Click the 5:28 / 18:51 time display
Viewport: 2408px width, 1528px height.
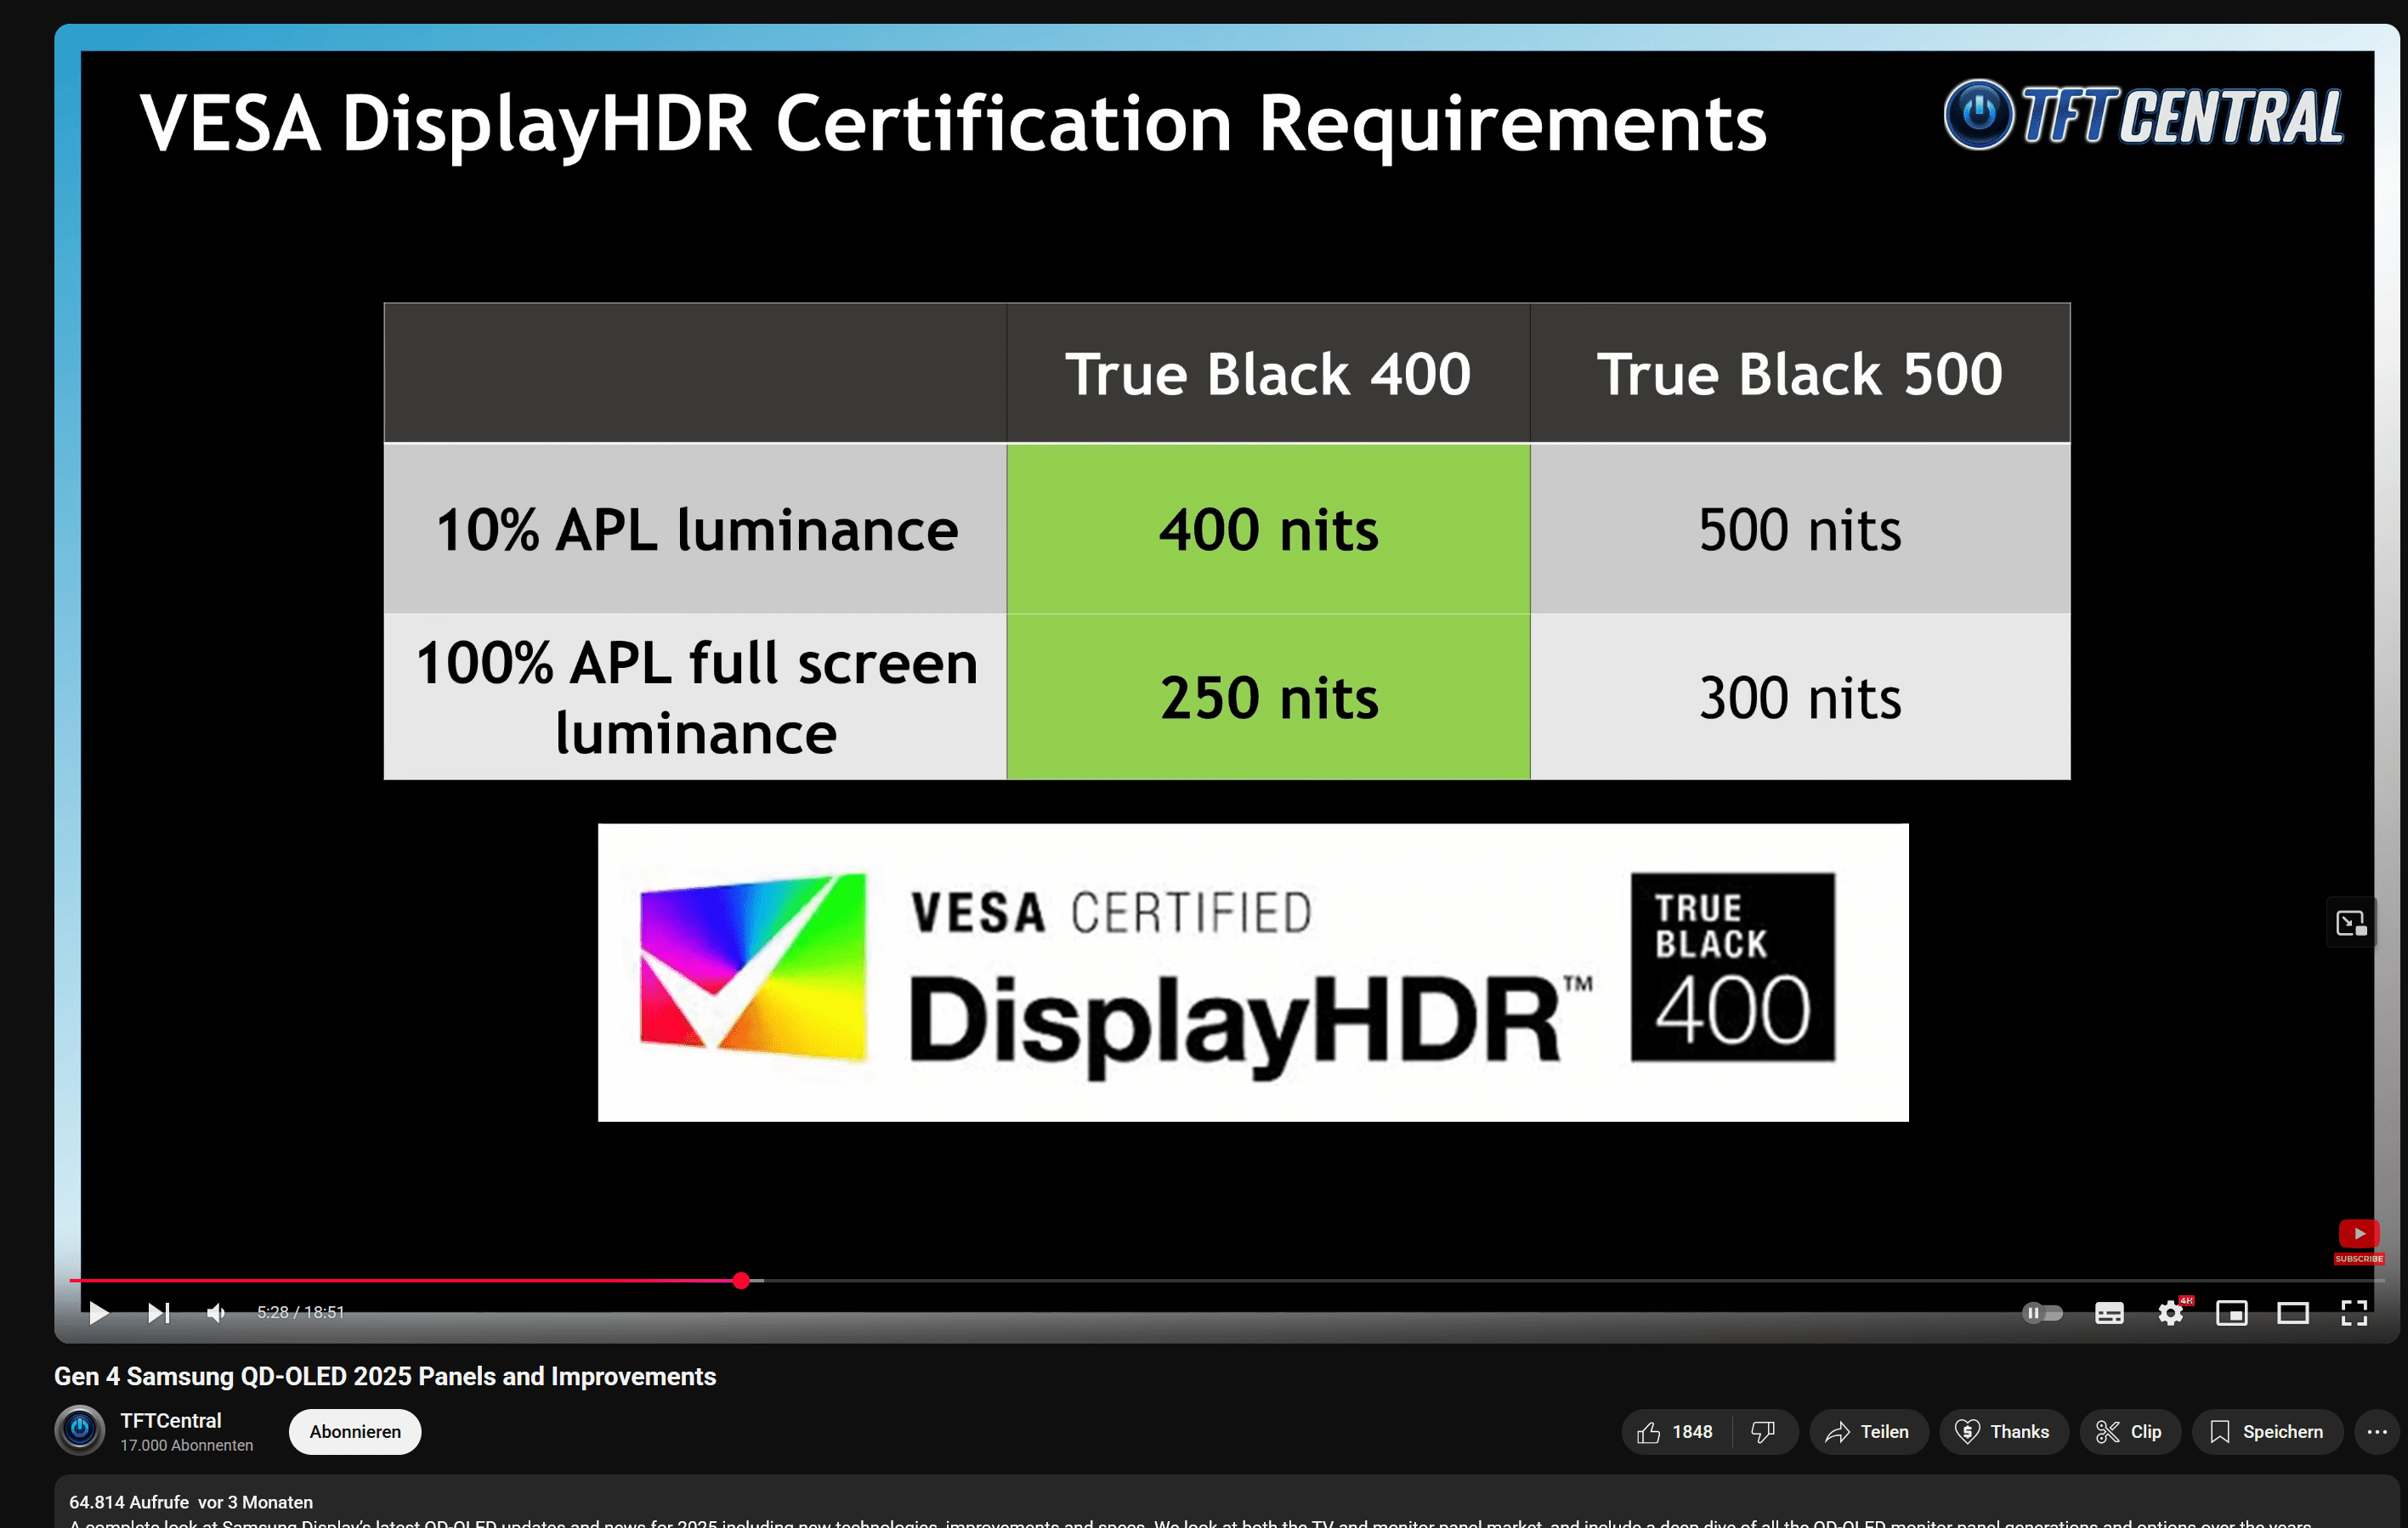pyautogui.click(x=300, y=1312)
